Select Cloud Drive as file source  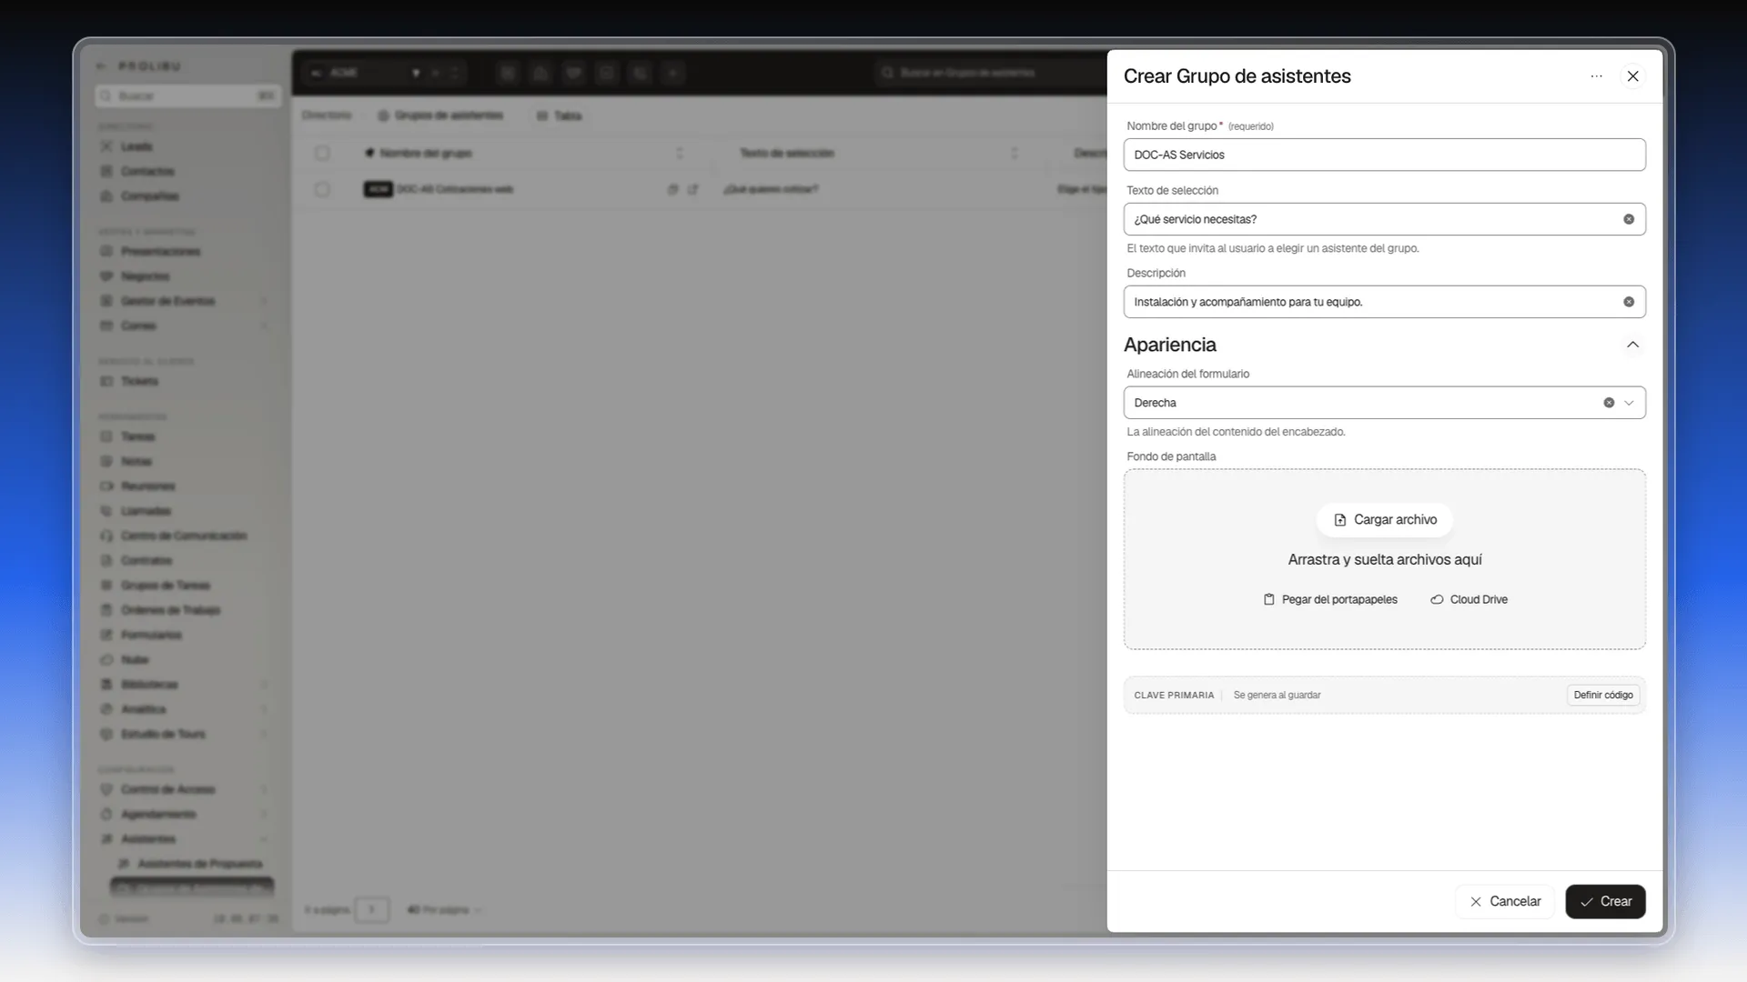click(1469, 599)
